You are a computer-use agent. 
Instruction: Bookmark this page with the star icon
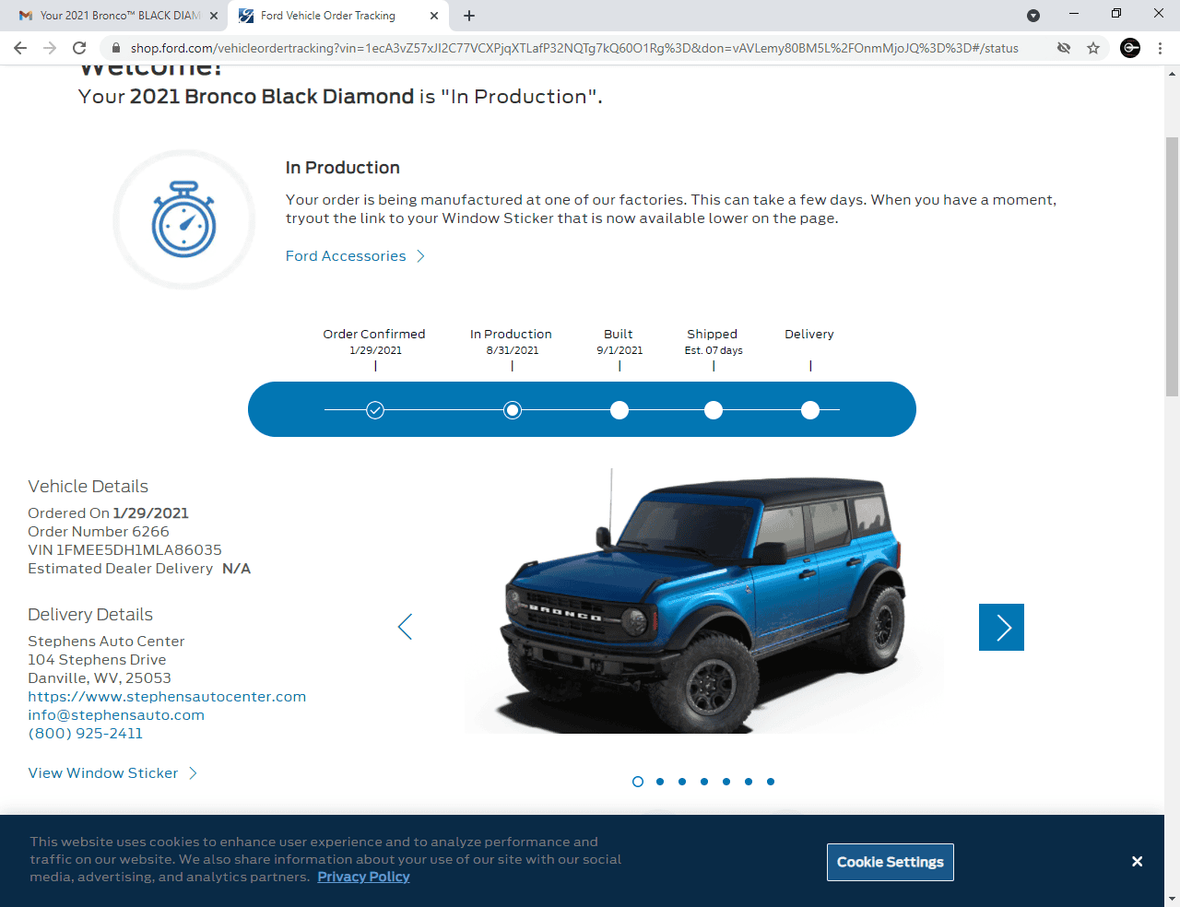tap(1093, 48)
